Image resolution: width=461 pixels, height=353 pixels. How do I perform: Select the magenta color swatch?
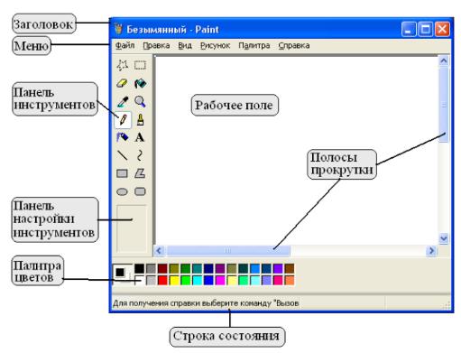coord(220,280)
